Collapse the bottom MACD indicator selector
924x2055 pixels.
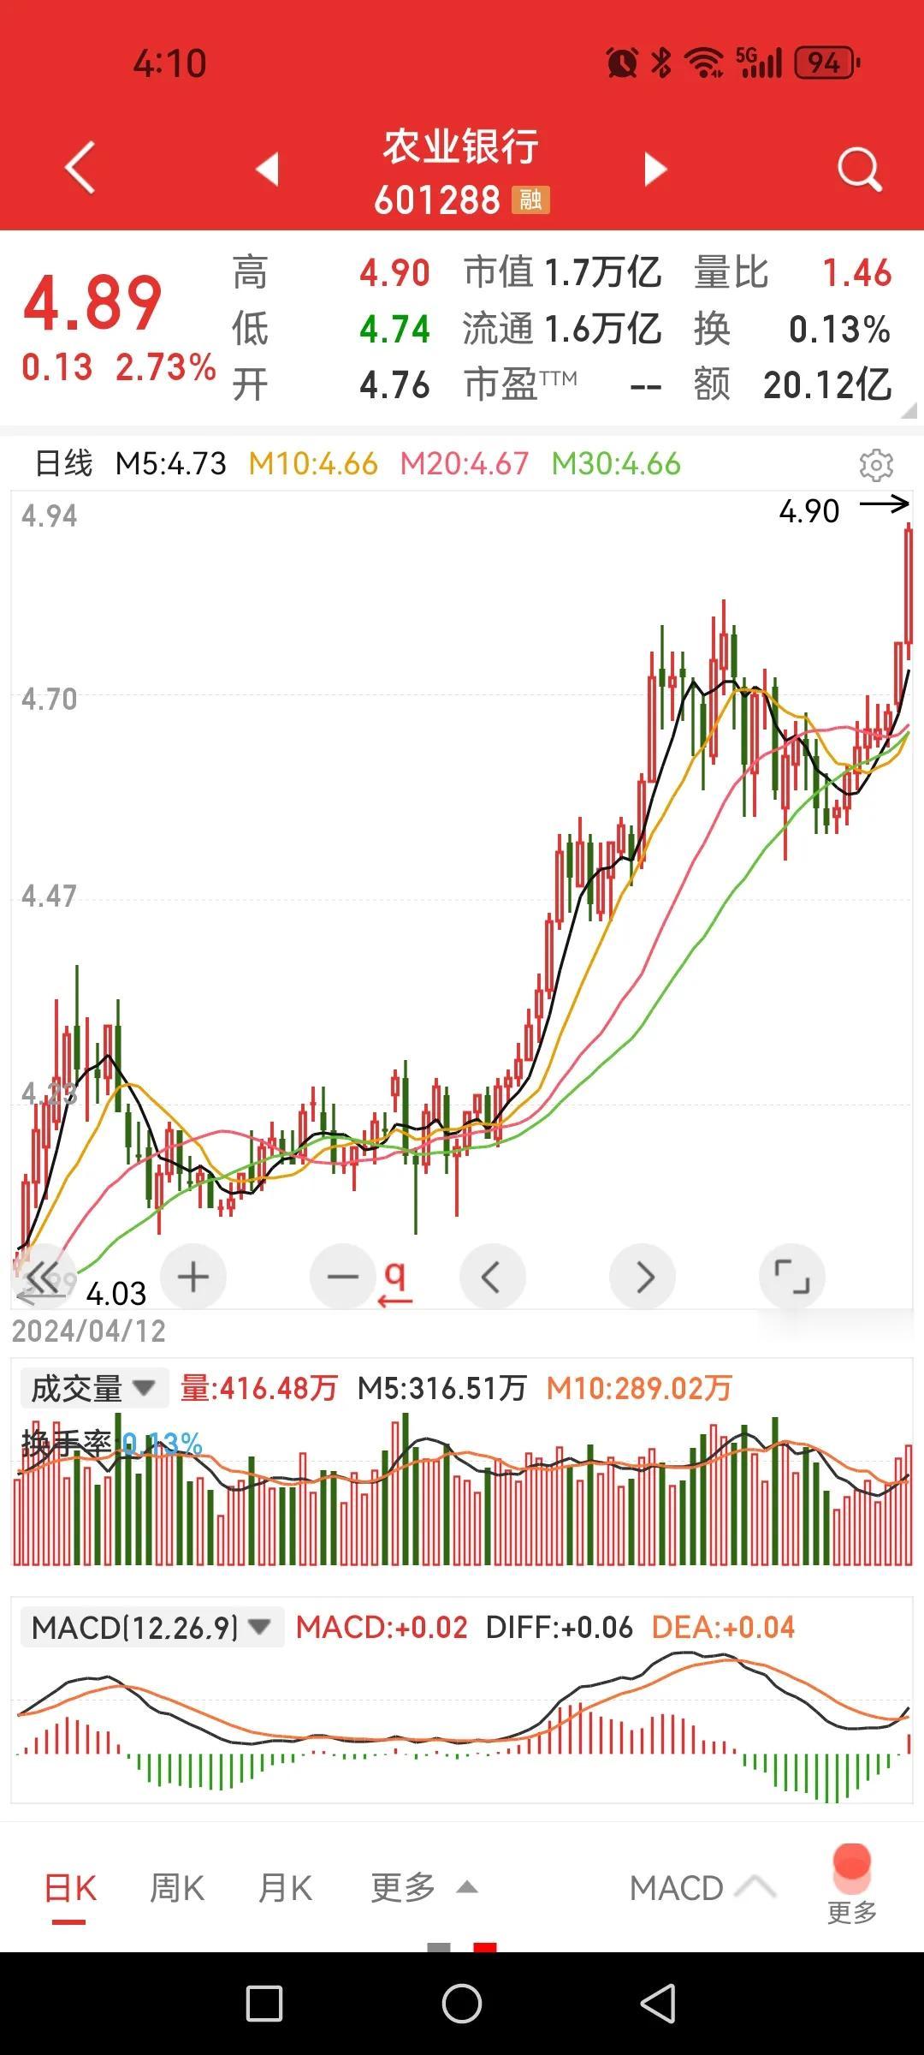[702, 1888]
